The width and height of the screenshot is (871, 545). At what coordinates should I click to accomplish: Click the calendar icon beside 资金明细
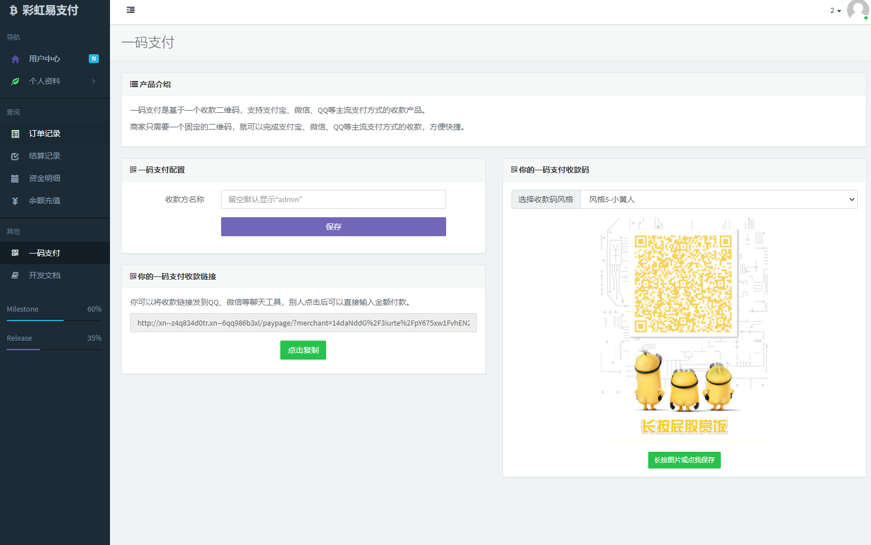pyautogui.click(x=16, y=179)
